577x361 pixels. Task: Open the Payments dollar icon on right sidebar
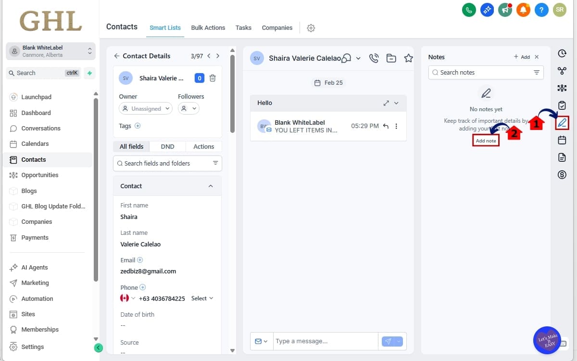point(562,175)
